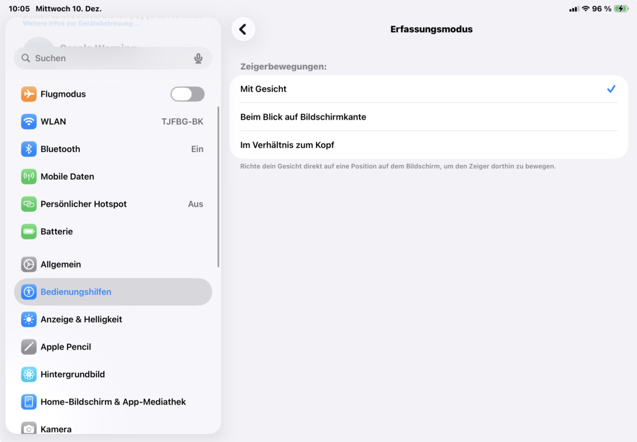Tap the Bluetooth icon in the sidebar
The image size is (637, 442).
point(29,149)
